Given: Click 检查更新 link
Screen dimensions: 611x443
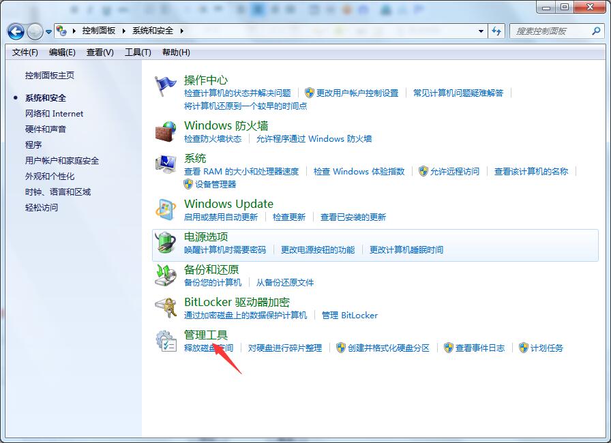Looking at the screenshot, I should (289, 217).
